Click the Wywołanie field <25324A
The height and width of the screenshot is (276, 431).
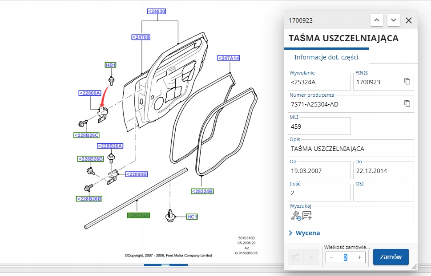(319, 82)
